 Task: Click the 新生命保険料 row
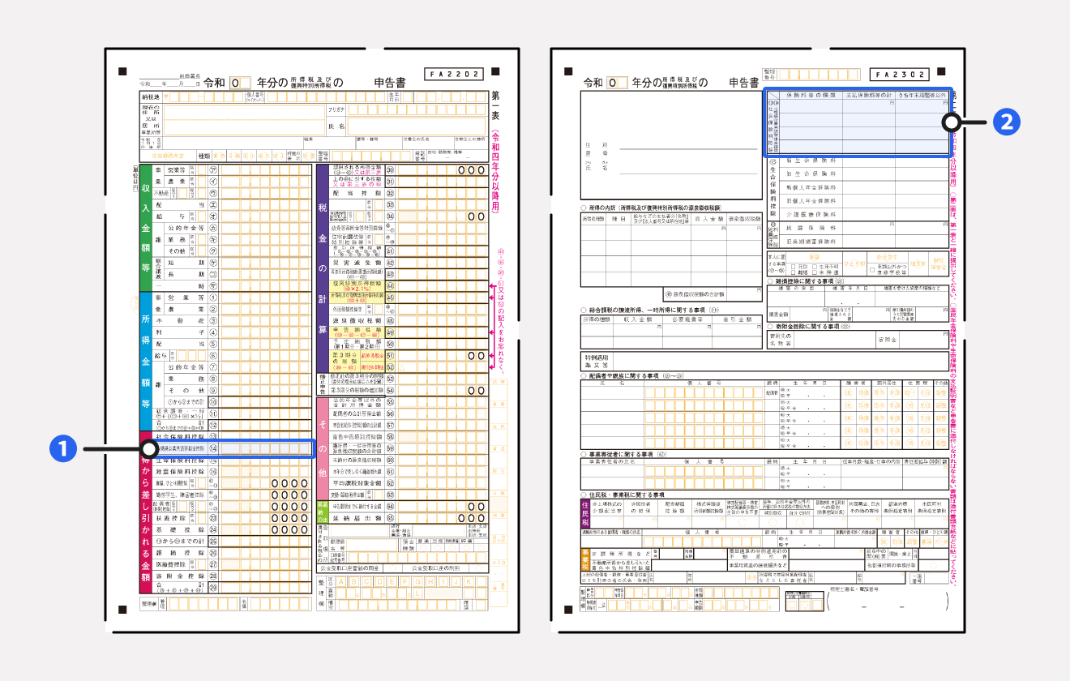click(x=866, y=161)
